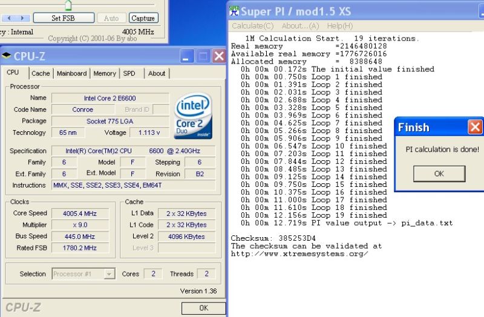
Task: Click the Name field Intel Core 2 E6600
Action: 110,98
